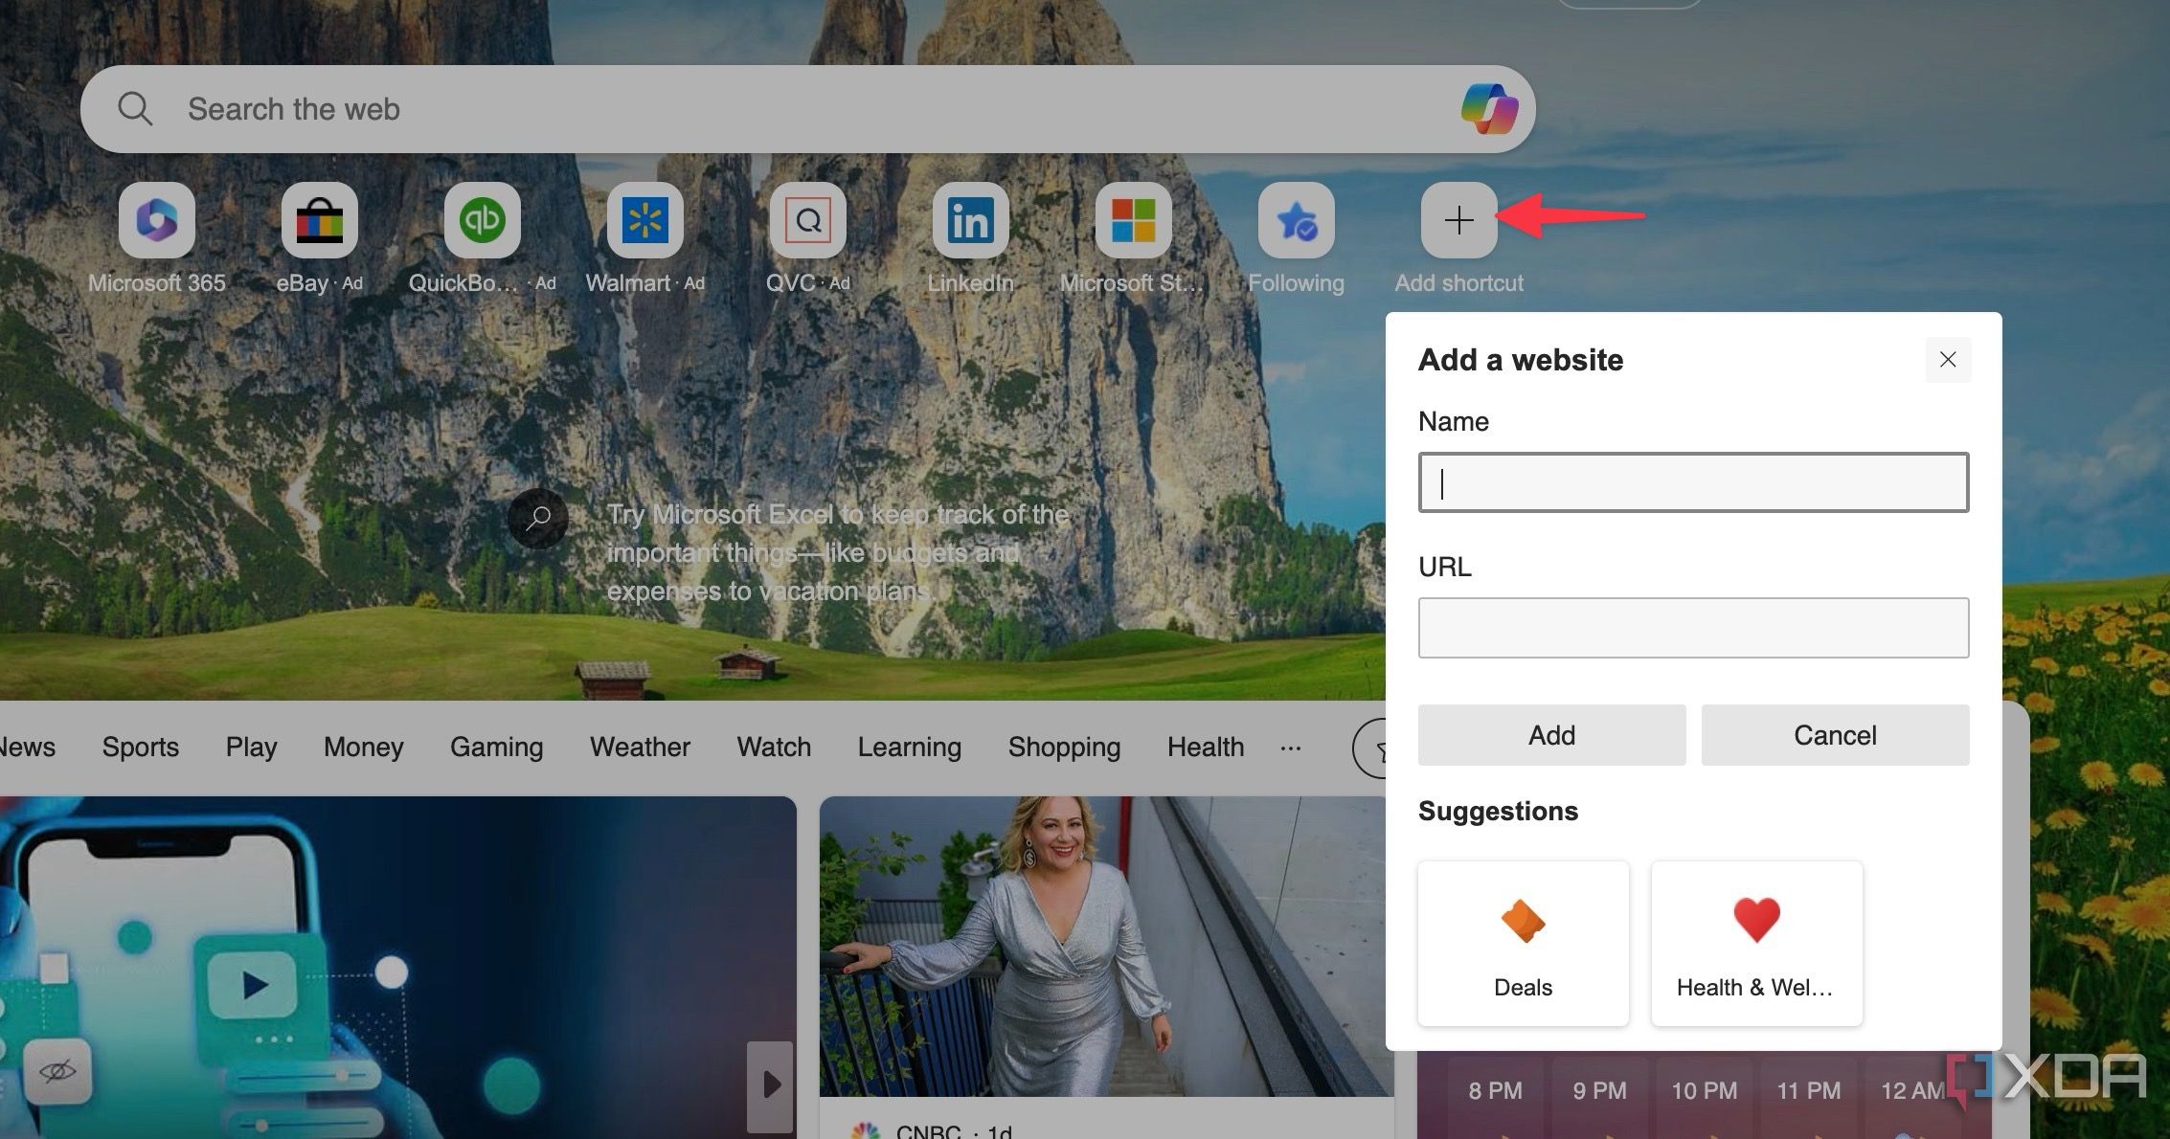Click in the Search the web box

807,109
